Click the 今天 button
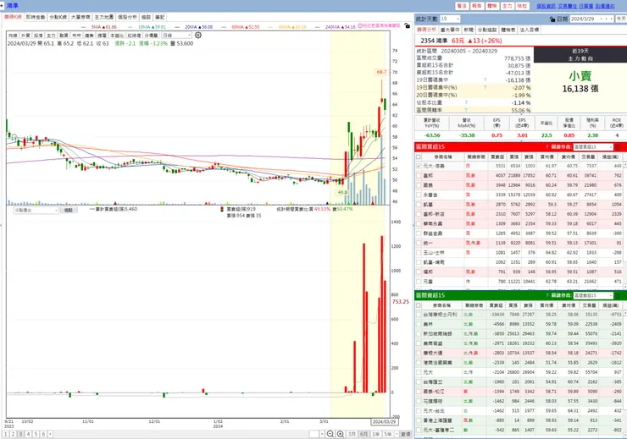Image resolution: width=627 pixels, height=439 pixels. (620, 19)
